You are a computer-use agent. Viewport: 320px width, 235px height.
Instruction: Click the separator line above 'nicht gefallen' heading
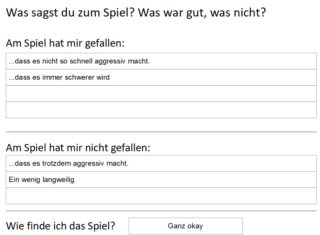(161, 132)
